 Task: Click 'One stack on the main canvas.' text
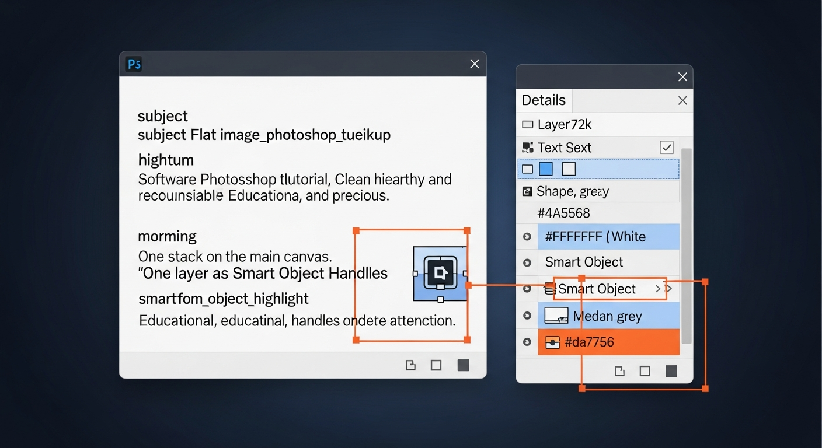coord(235,257)
